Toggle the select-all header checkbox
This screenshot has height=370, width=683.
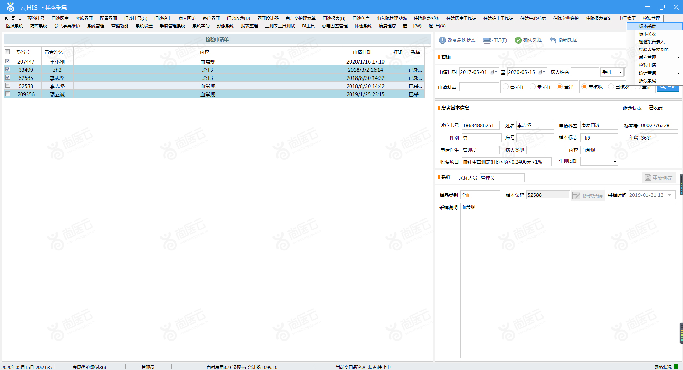[7, 52]
